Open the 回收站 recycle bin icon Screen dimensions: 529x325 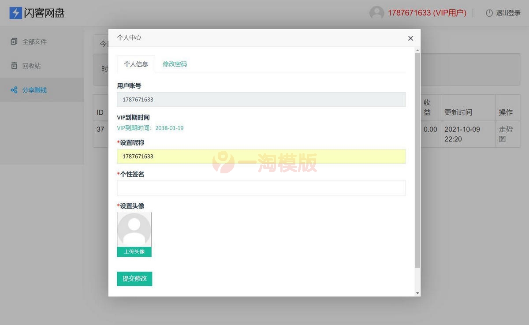tap(14, 65)
